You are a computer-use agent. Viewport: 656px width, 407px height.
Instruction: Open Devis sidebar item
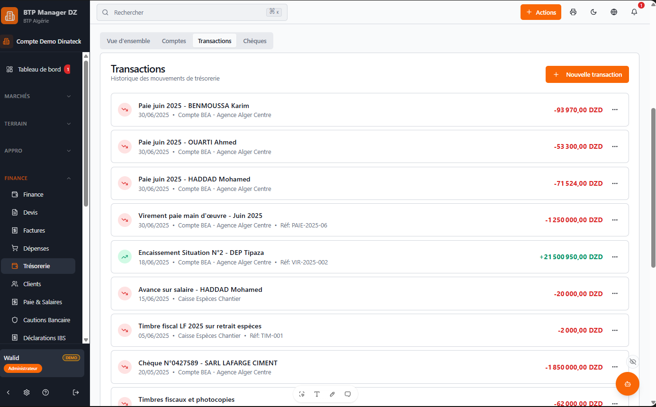click(x=38, y=212)
